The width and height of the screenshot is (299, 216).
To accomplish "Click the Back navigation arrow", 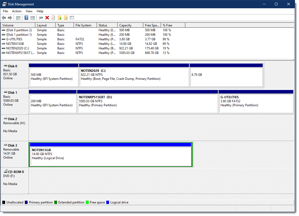I will pos(4,18).
